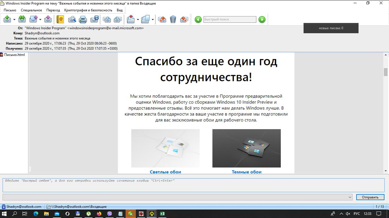This screenshot has height=218, width=389.
Task: Click the trash bin toolbar icon
Action: point(173,19)
